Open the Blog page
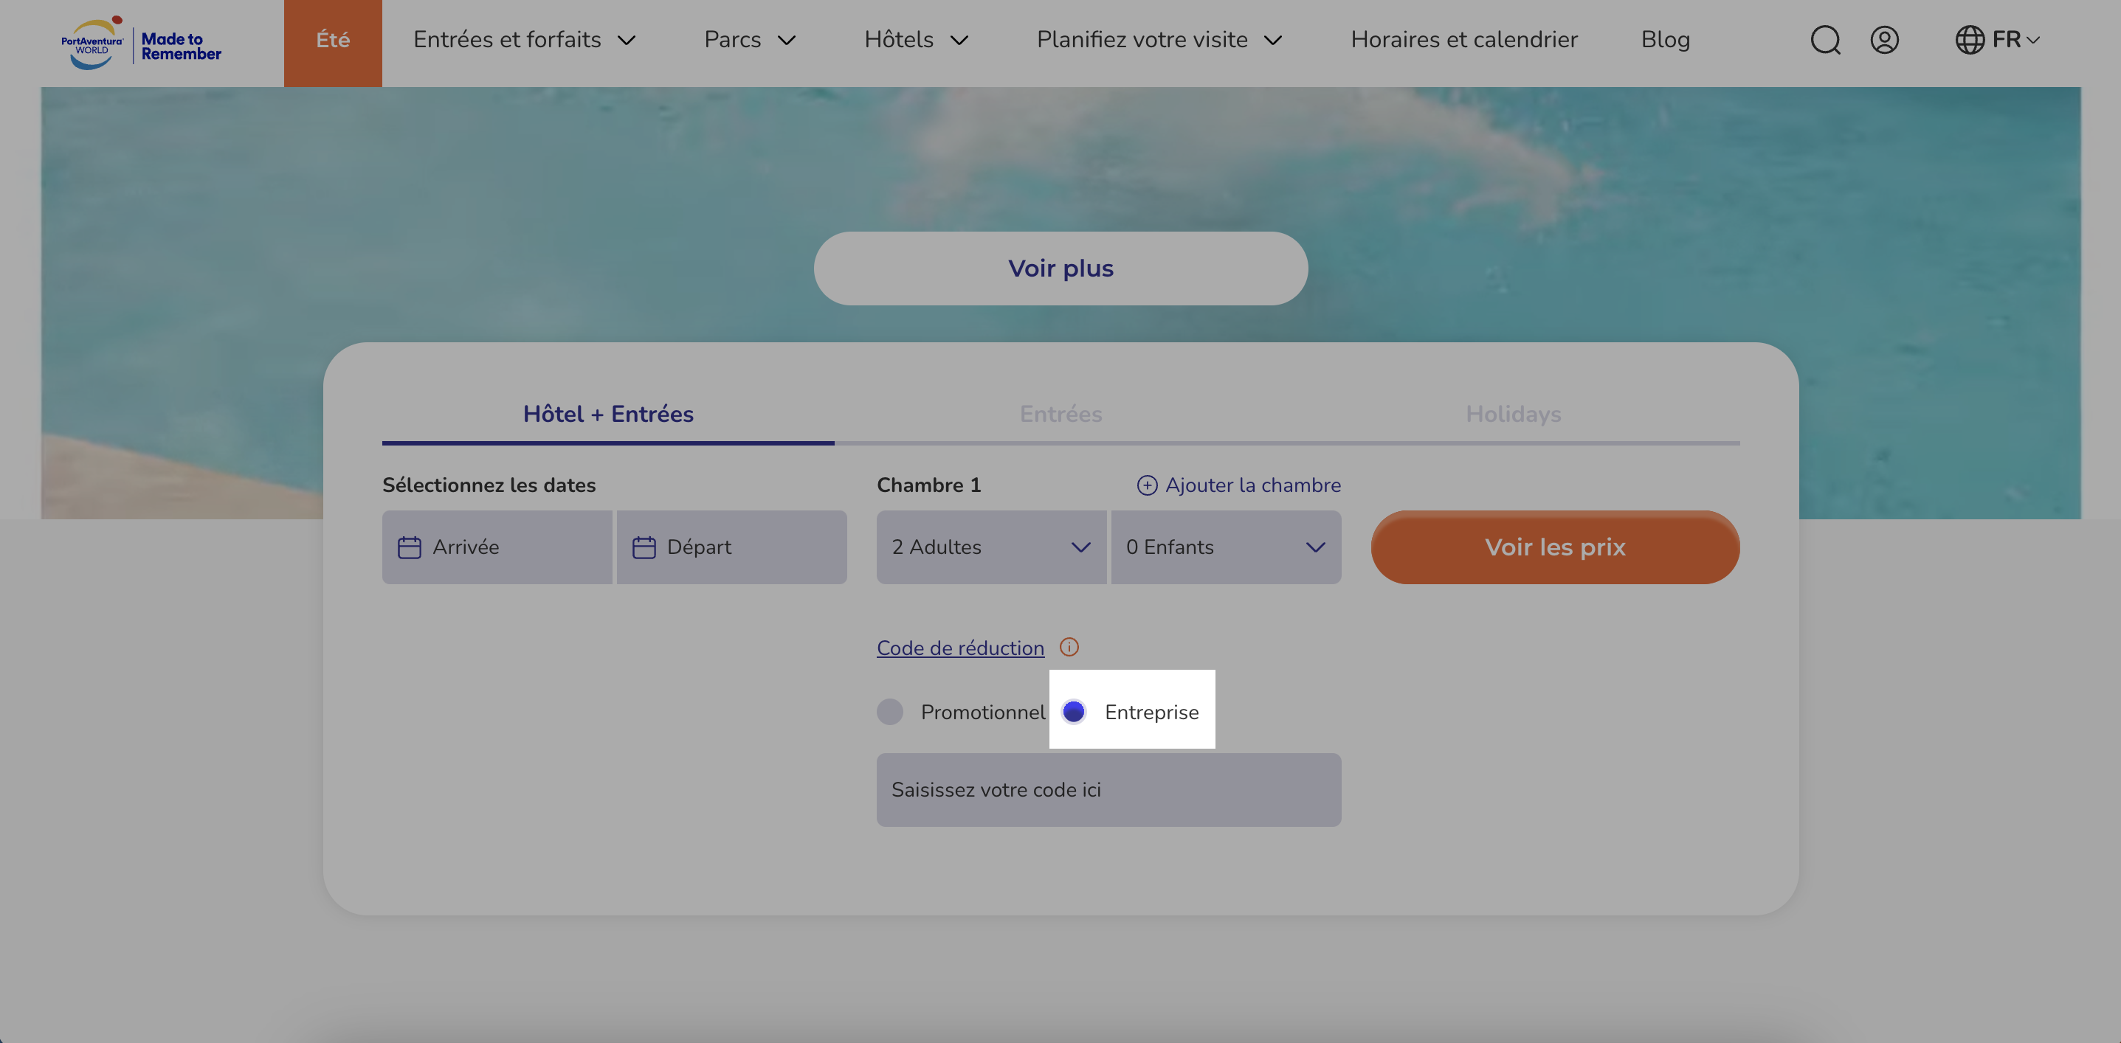2121x1043 pixels. (x=1665, y=40)
